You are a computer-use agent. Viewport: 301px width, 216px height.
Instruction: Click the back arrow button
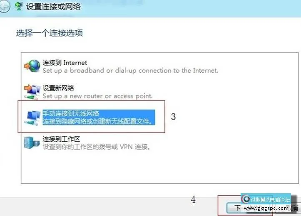click(x=4, y=7)
